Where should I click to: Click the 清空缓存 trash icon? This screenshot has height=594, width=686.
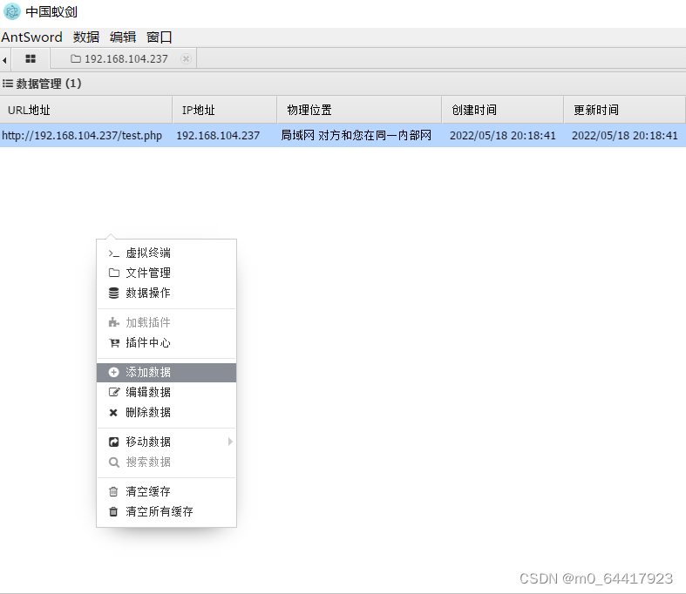point(113,492)
